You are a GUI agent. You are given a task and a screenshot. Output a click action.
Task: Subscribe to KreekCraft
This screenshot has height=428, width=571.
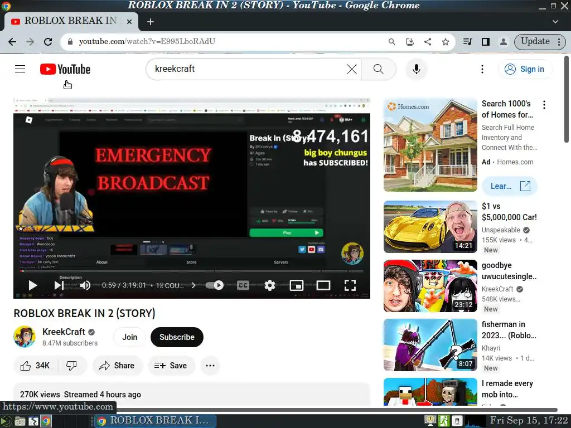pos(177,337)
